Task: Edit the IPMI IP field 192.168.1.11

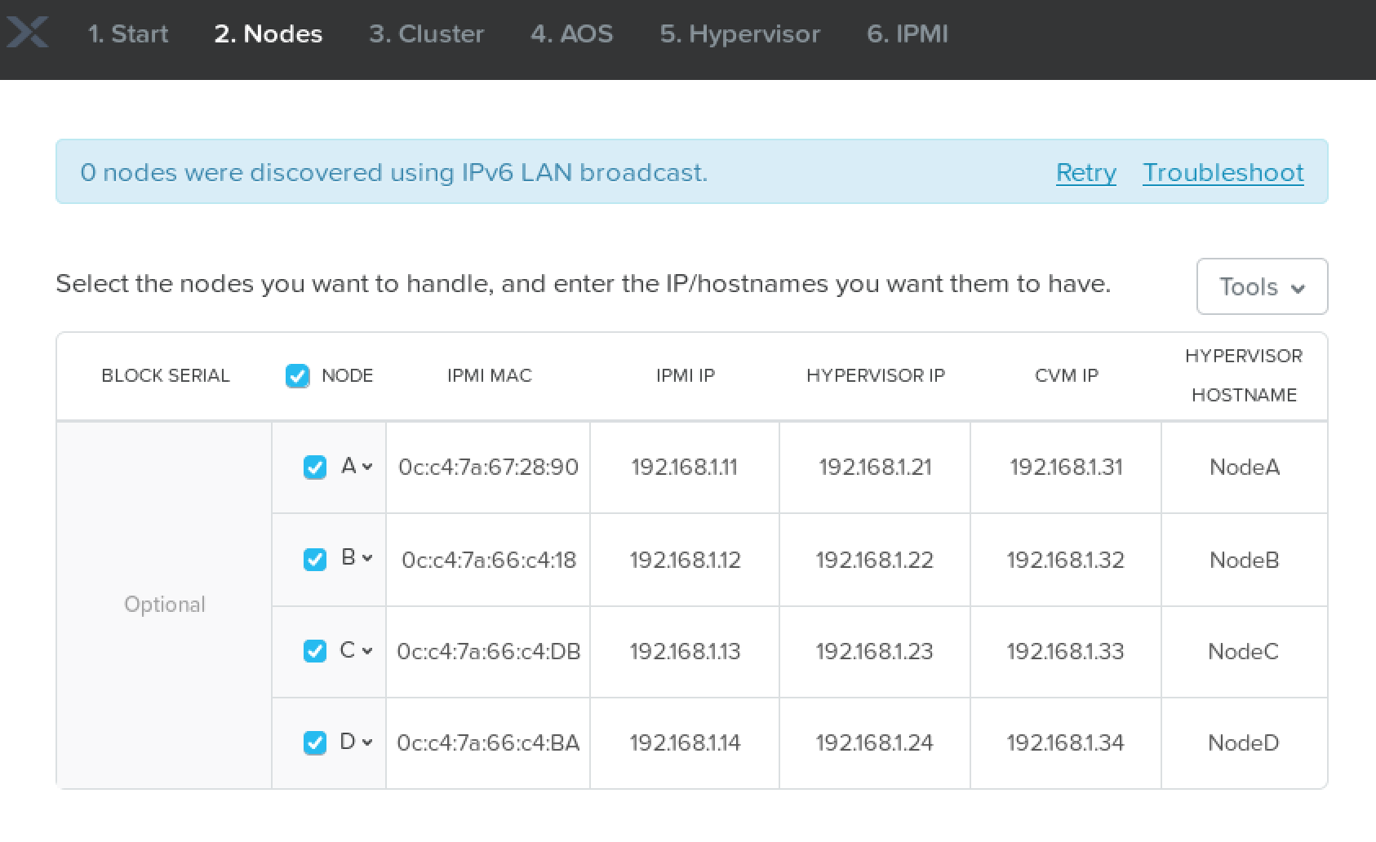Action: [684, 468]
